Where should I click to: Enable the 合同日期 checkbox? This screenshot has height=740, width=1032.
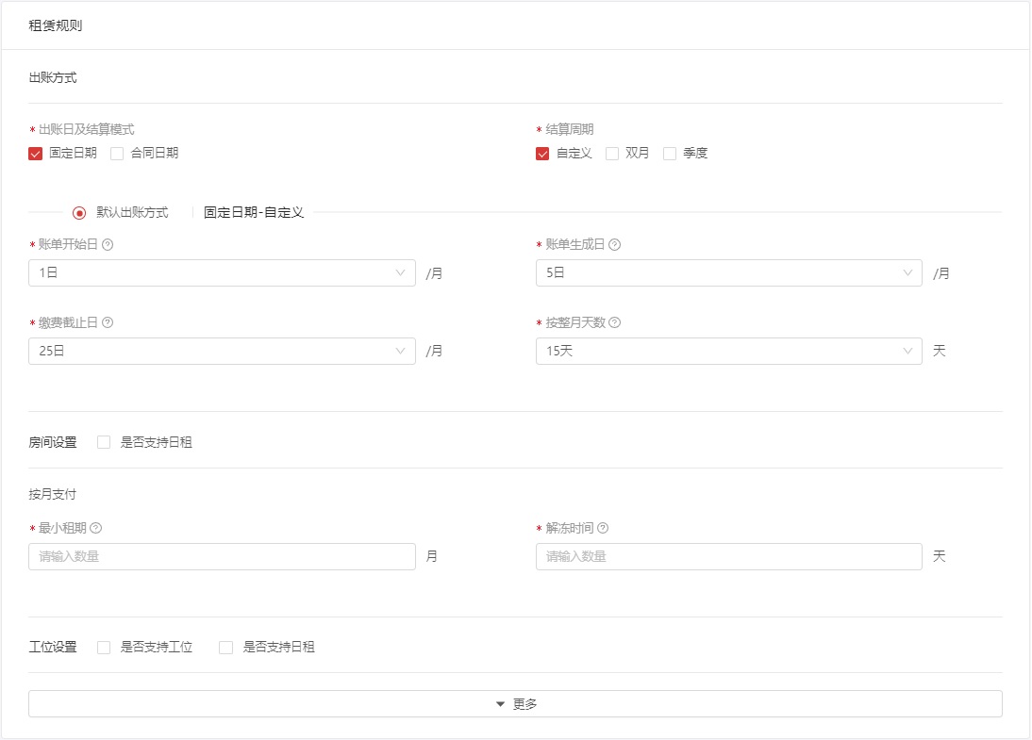(118, 154)
